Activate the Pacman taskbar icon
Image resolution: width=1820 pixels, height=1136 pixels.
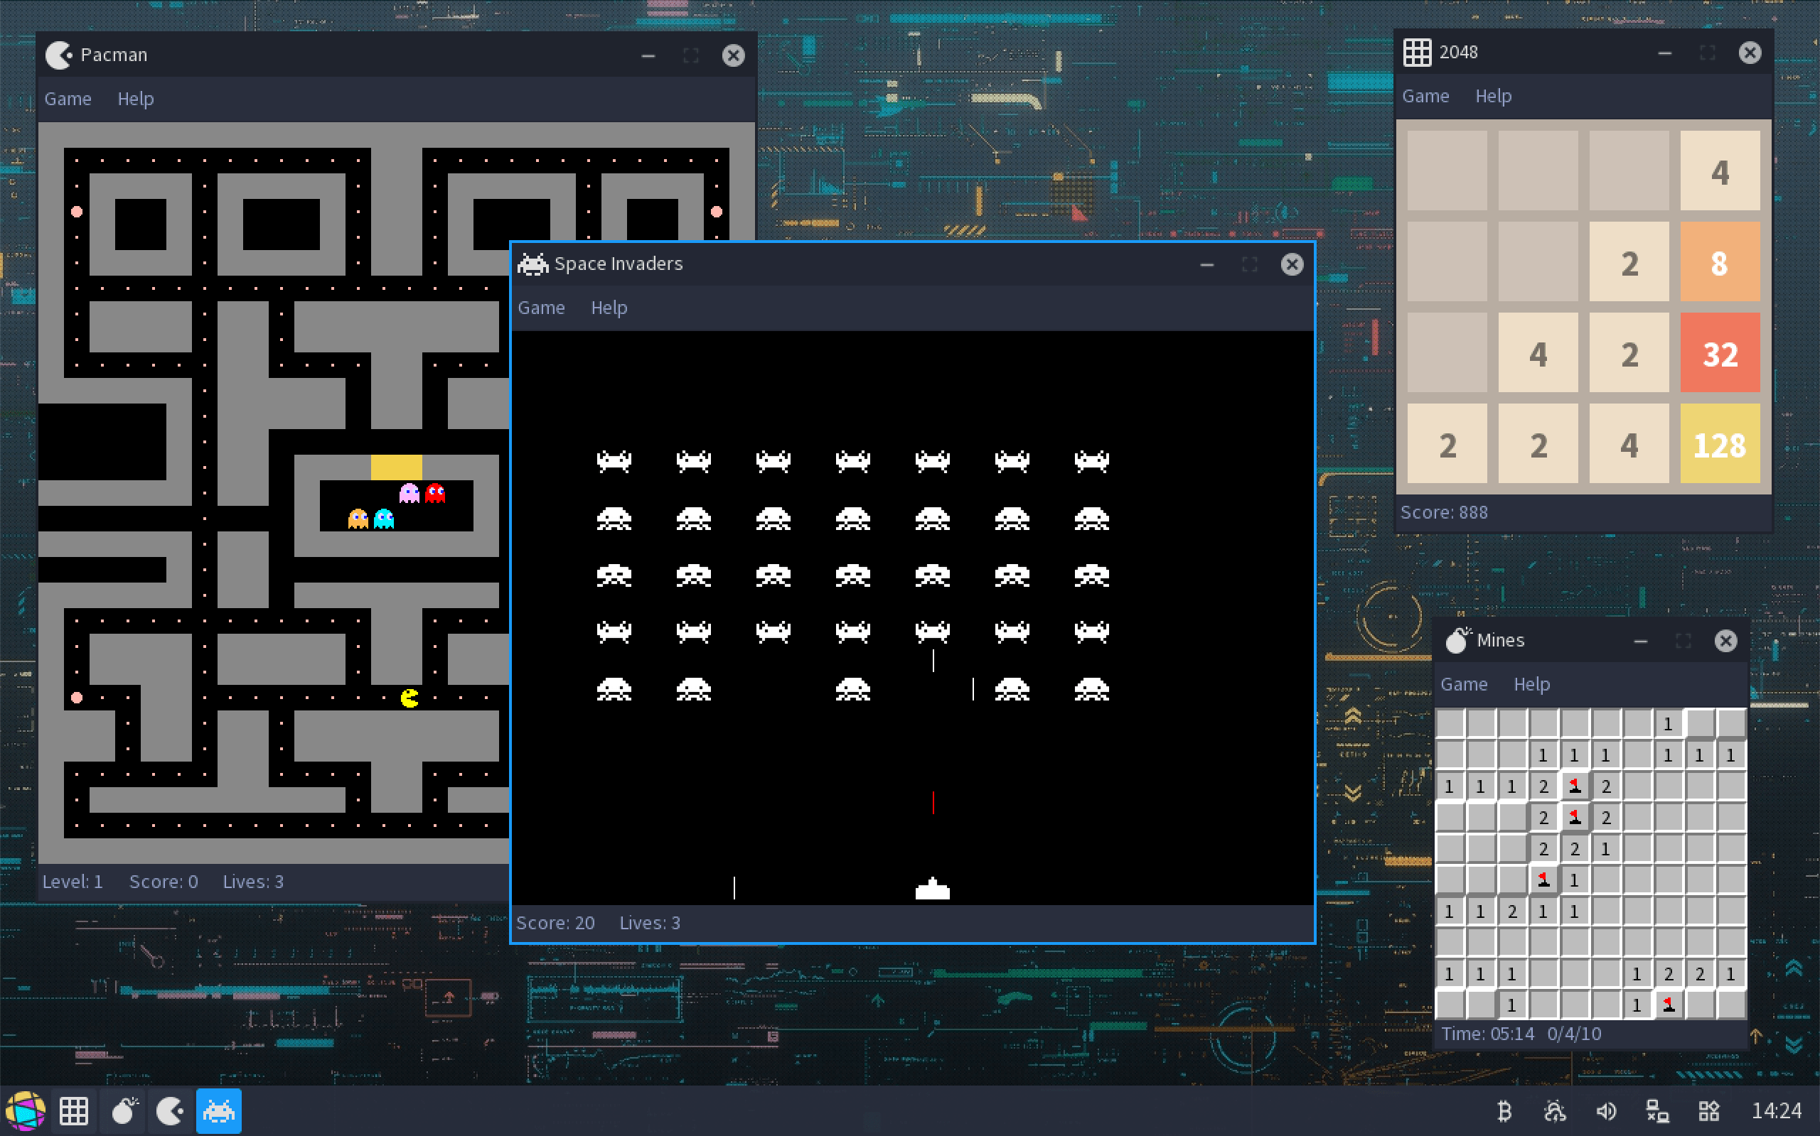(170, 1111)
